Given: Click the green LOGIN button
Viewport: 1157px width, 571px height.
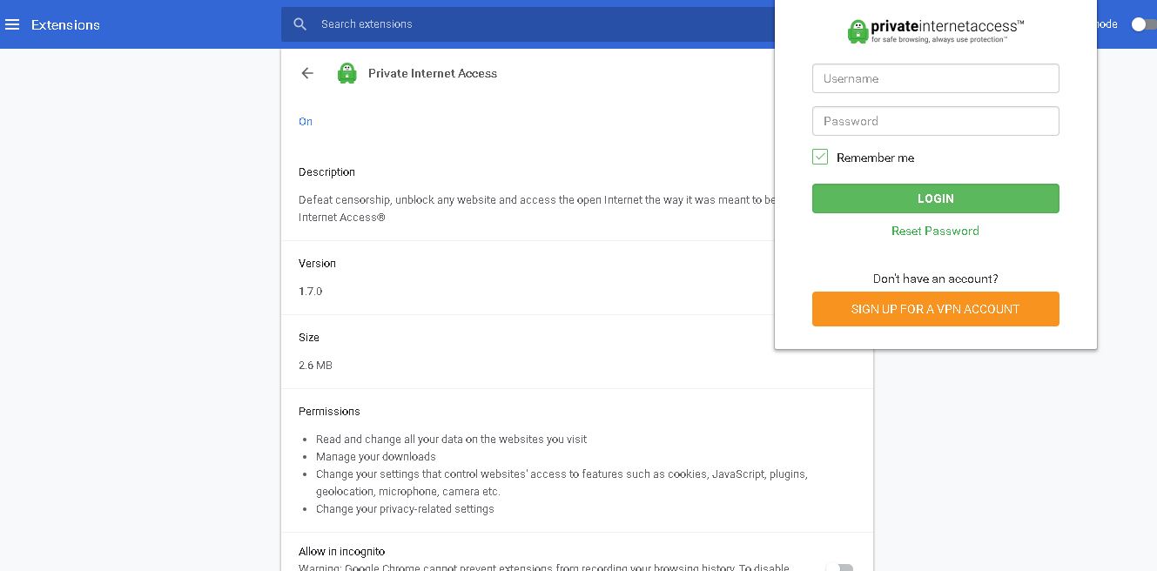Looking at the screenshot, I should pos(935,198).
